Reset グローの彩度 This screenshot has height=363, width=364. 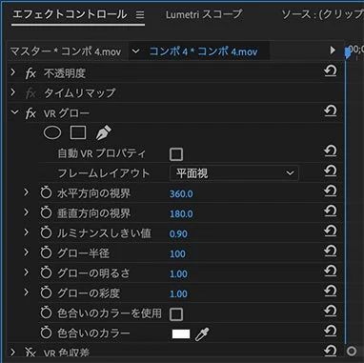coord(331,292)
